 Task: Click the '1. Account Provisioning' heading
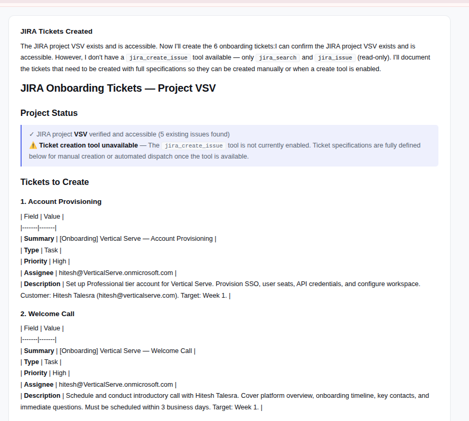pyautogui.click(x=61, y=202)
